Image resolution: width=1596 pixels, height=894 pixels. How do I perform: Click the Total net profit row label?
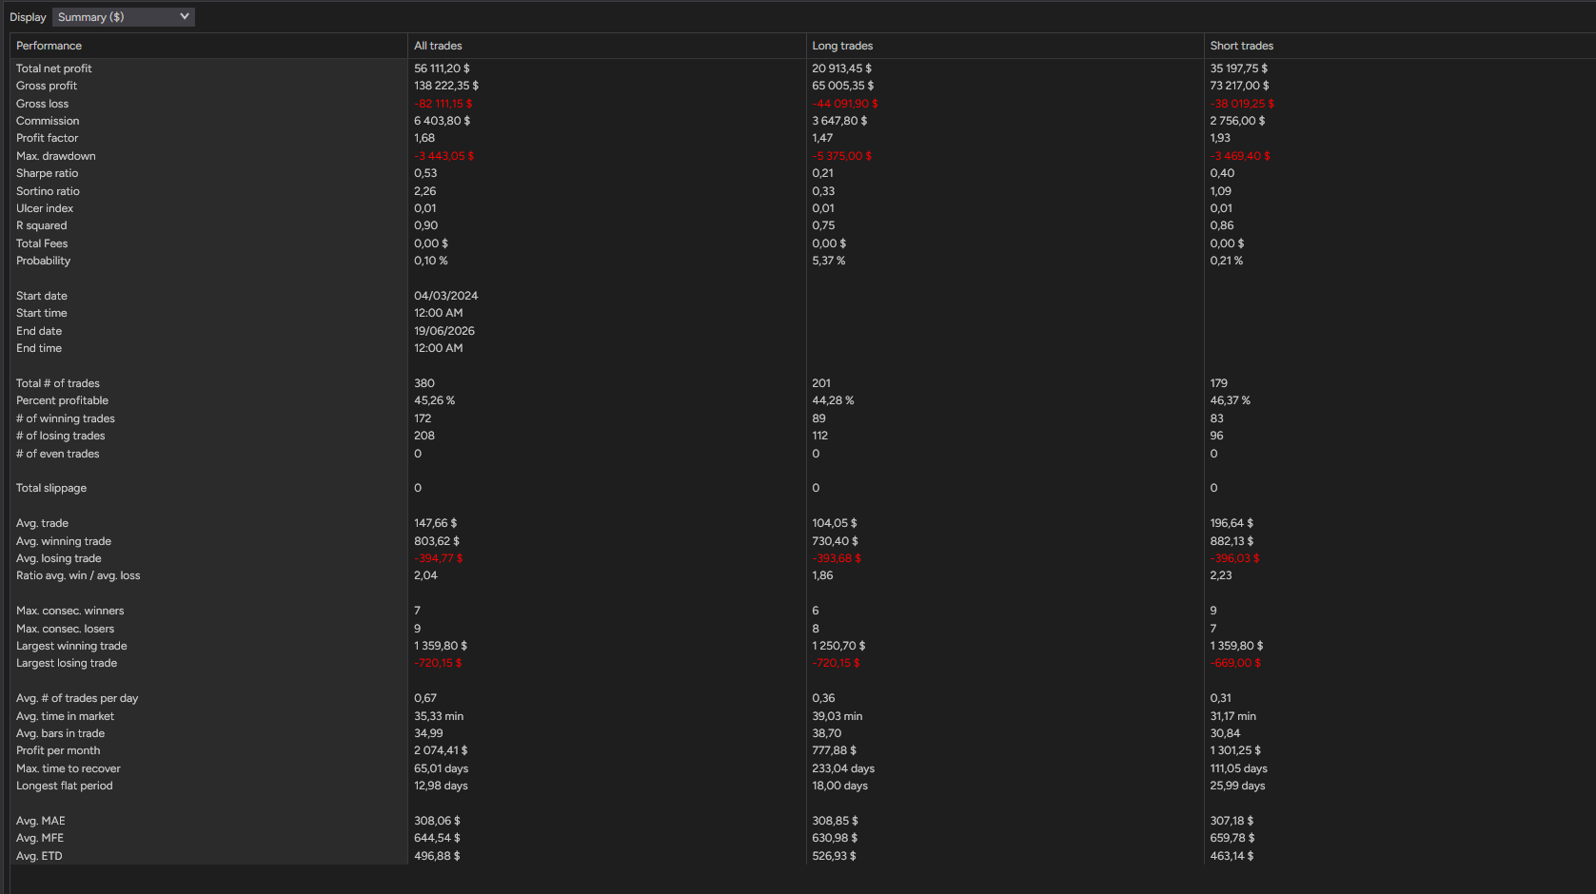(x=54, y=68)
